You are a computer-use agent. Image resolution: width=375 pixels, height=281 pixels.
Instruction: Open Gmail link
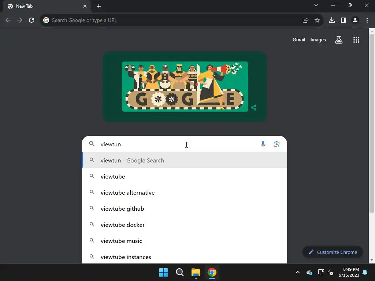click(299, 40)
